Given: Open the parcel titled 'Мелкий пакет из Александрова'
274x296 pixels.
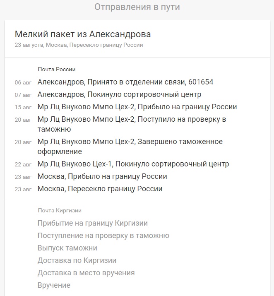Looking at the screenshot, I should [83, 34].
